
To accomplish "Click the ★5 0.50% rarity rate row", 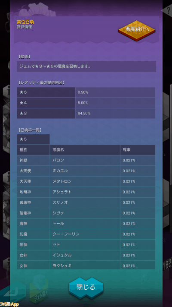I will coord(86,92).
